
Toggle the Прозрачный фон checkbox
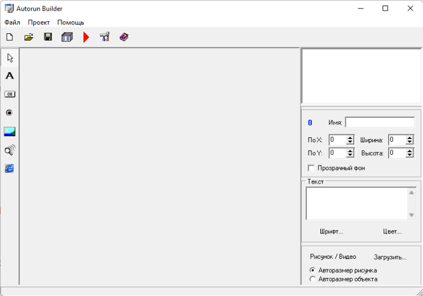311,168
